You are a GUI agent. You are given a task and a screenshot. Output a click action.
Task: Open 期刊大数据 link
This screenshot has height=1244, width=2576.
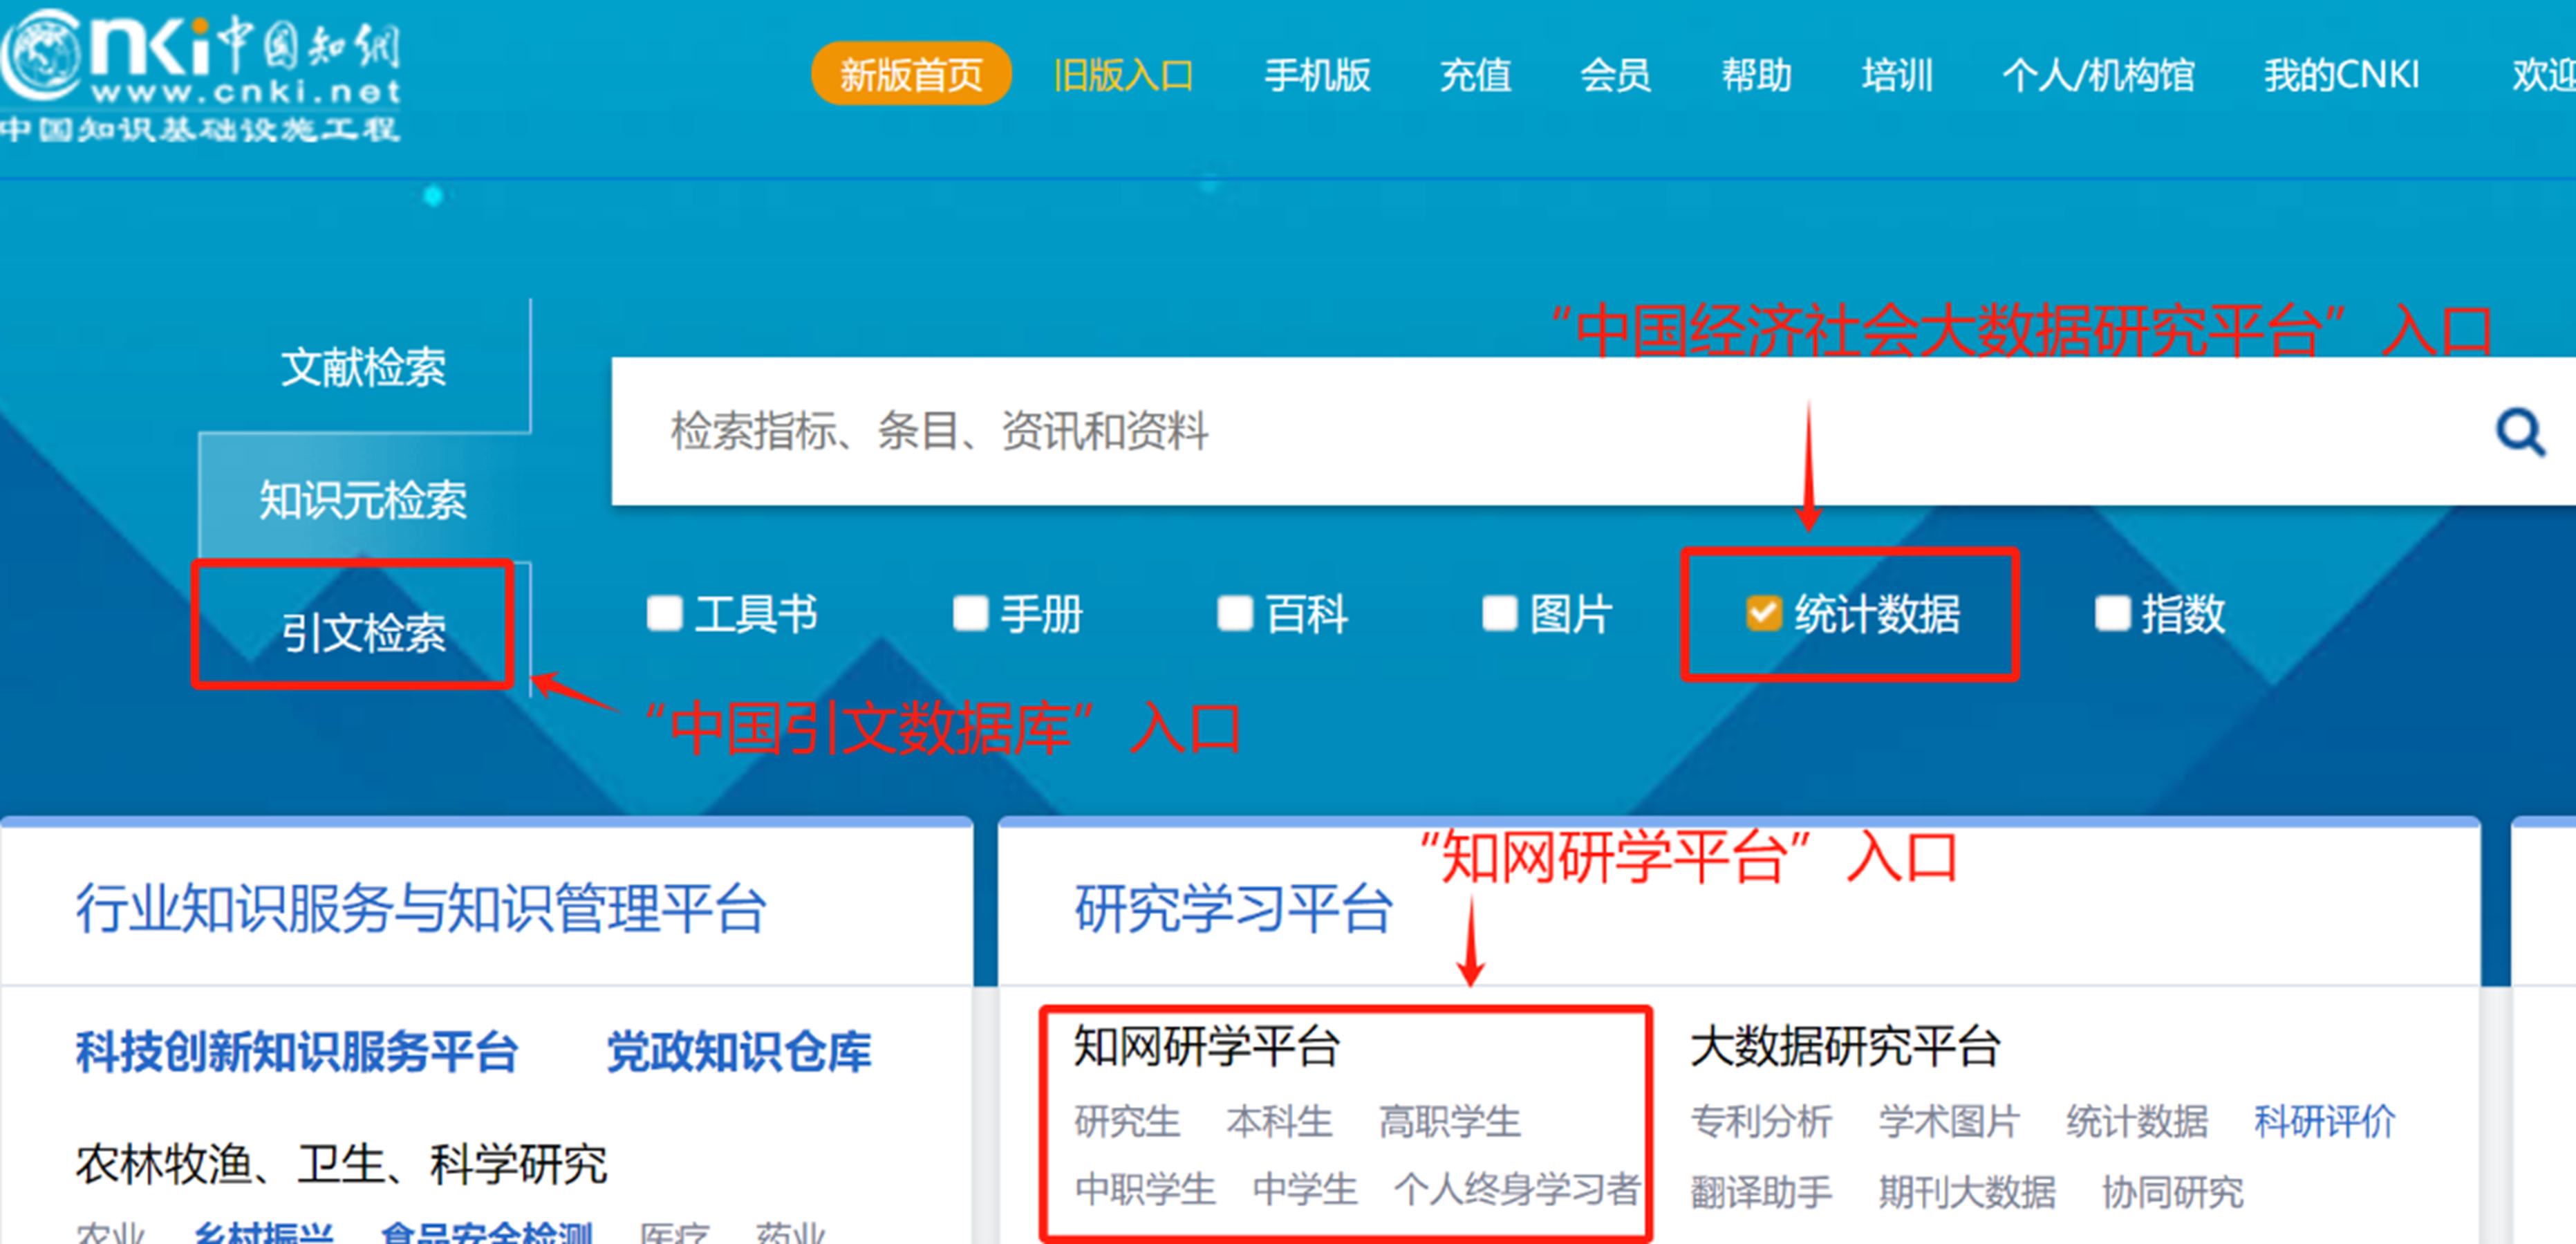[1967, 1192]
